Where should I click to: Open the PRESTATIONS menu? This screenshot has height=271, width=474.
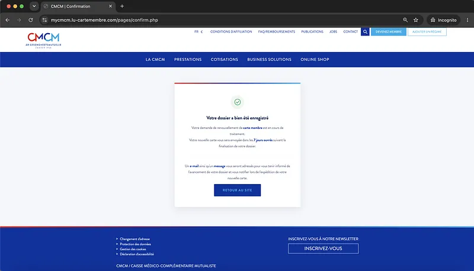[188, 59]
